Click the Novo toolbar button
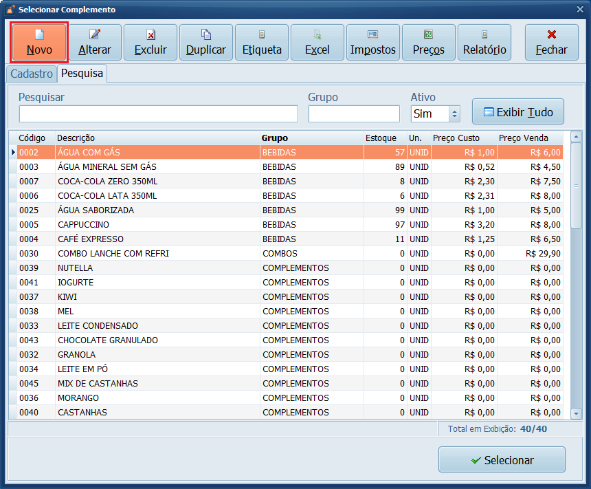The width and height of the screenshot is (591, 489). (39, 43)
